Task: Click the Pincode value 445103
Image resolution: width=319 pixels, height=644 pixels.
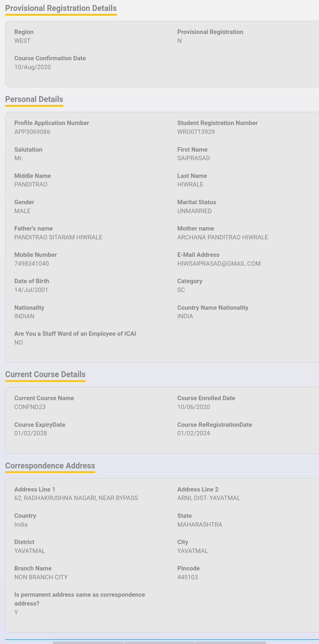Action: [x=188, y=577]
